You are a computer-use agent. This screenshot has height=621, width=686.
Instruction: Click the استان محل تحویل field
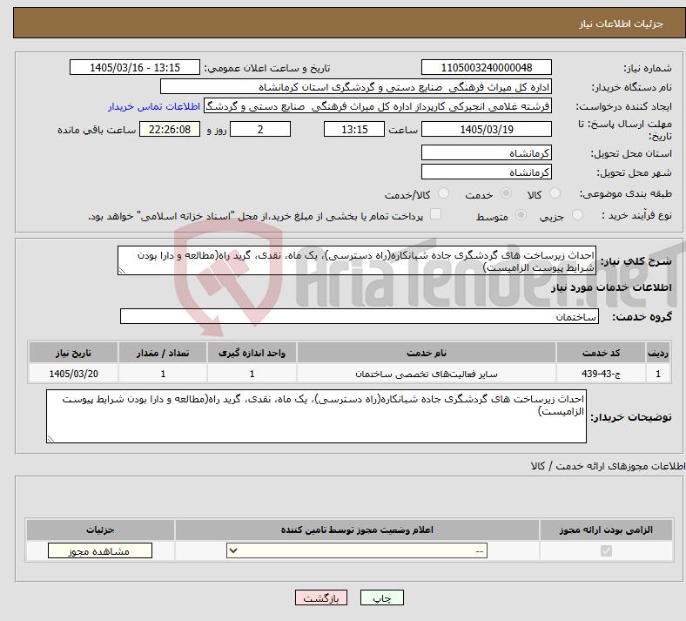(x=487, y=152)
